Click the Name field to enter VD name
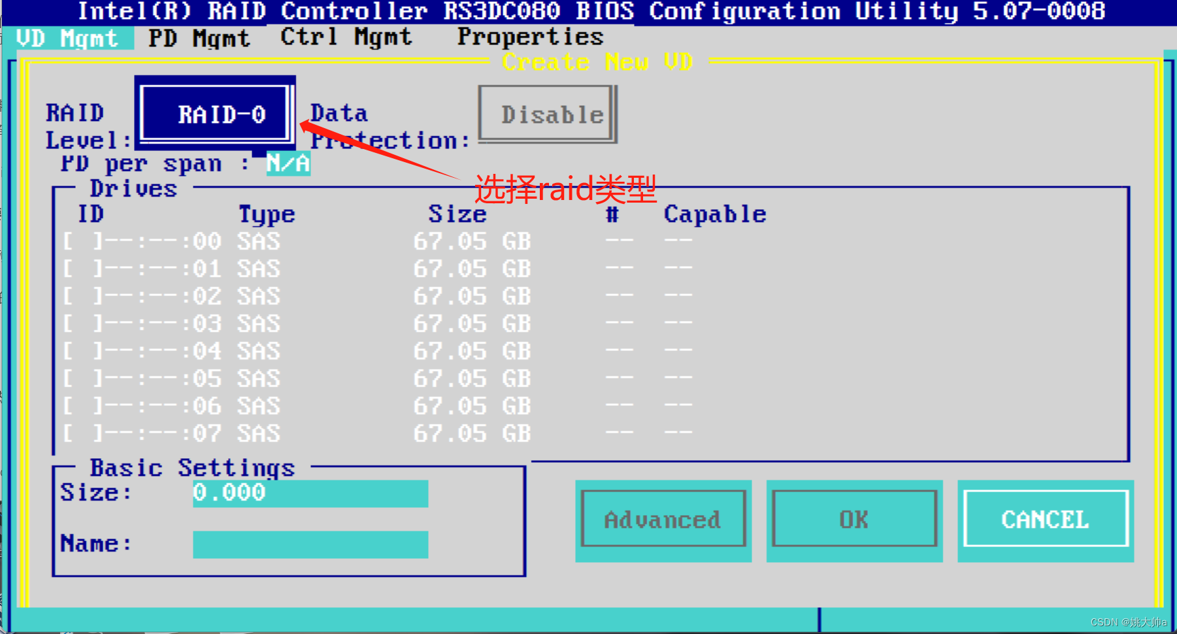Image resolution: width=1177 pixels, height=634 pixels. point(310,544)
